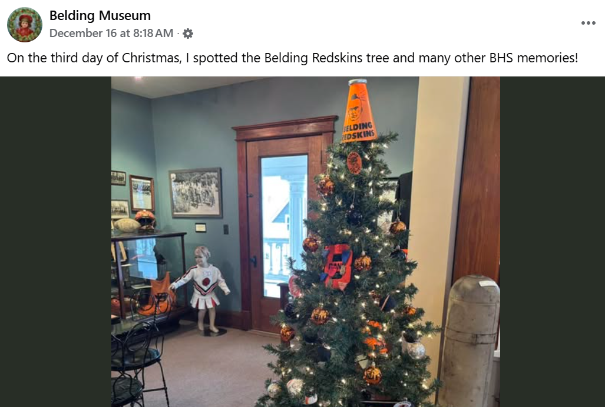
Task: Select the post caption about Belding Redskins tree
Action: [292, 58]
